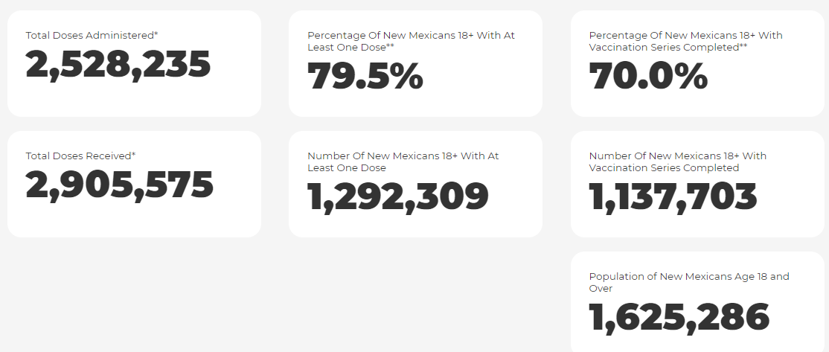Screen dimensions: 829x352
Task: Click the Total Doses Received label
Action: 78,156
